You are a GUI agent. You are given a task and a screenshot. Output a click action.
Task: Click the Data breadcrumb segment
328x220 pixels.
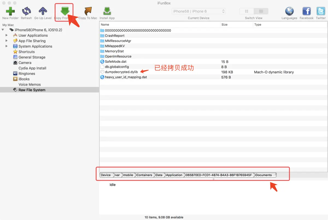point(159,175)
